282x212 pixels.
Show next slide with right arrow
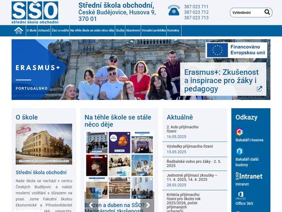pyautogui.click(x=148, y=205)
